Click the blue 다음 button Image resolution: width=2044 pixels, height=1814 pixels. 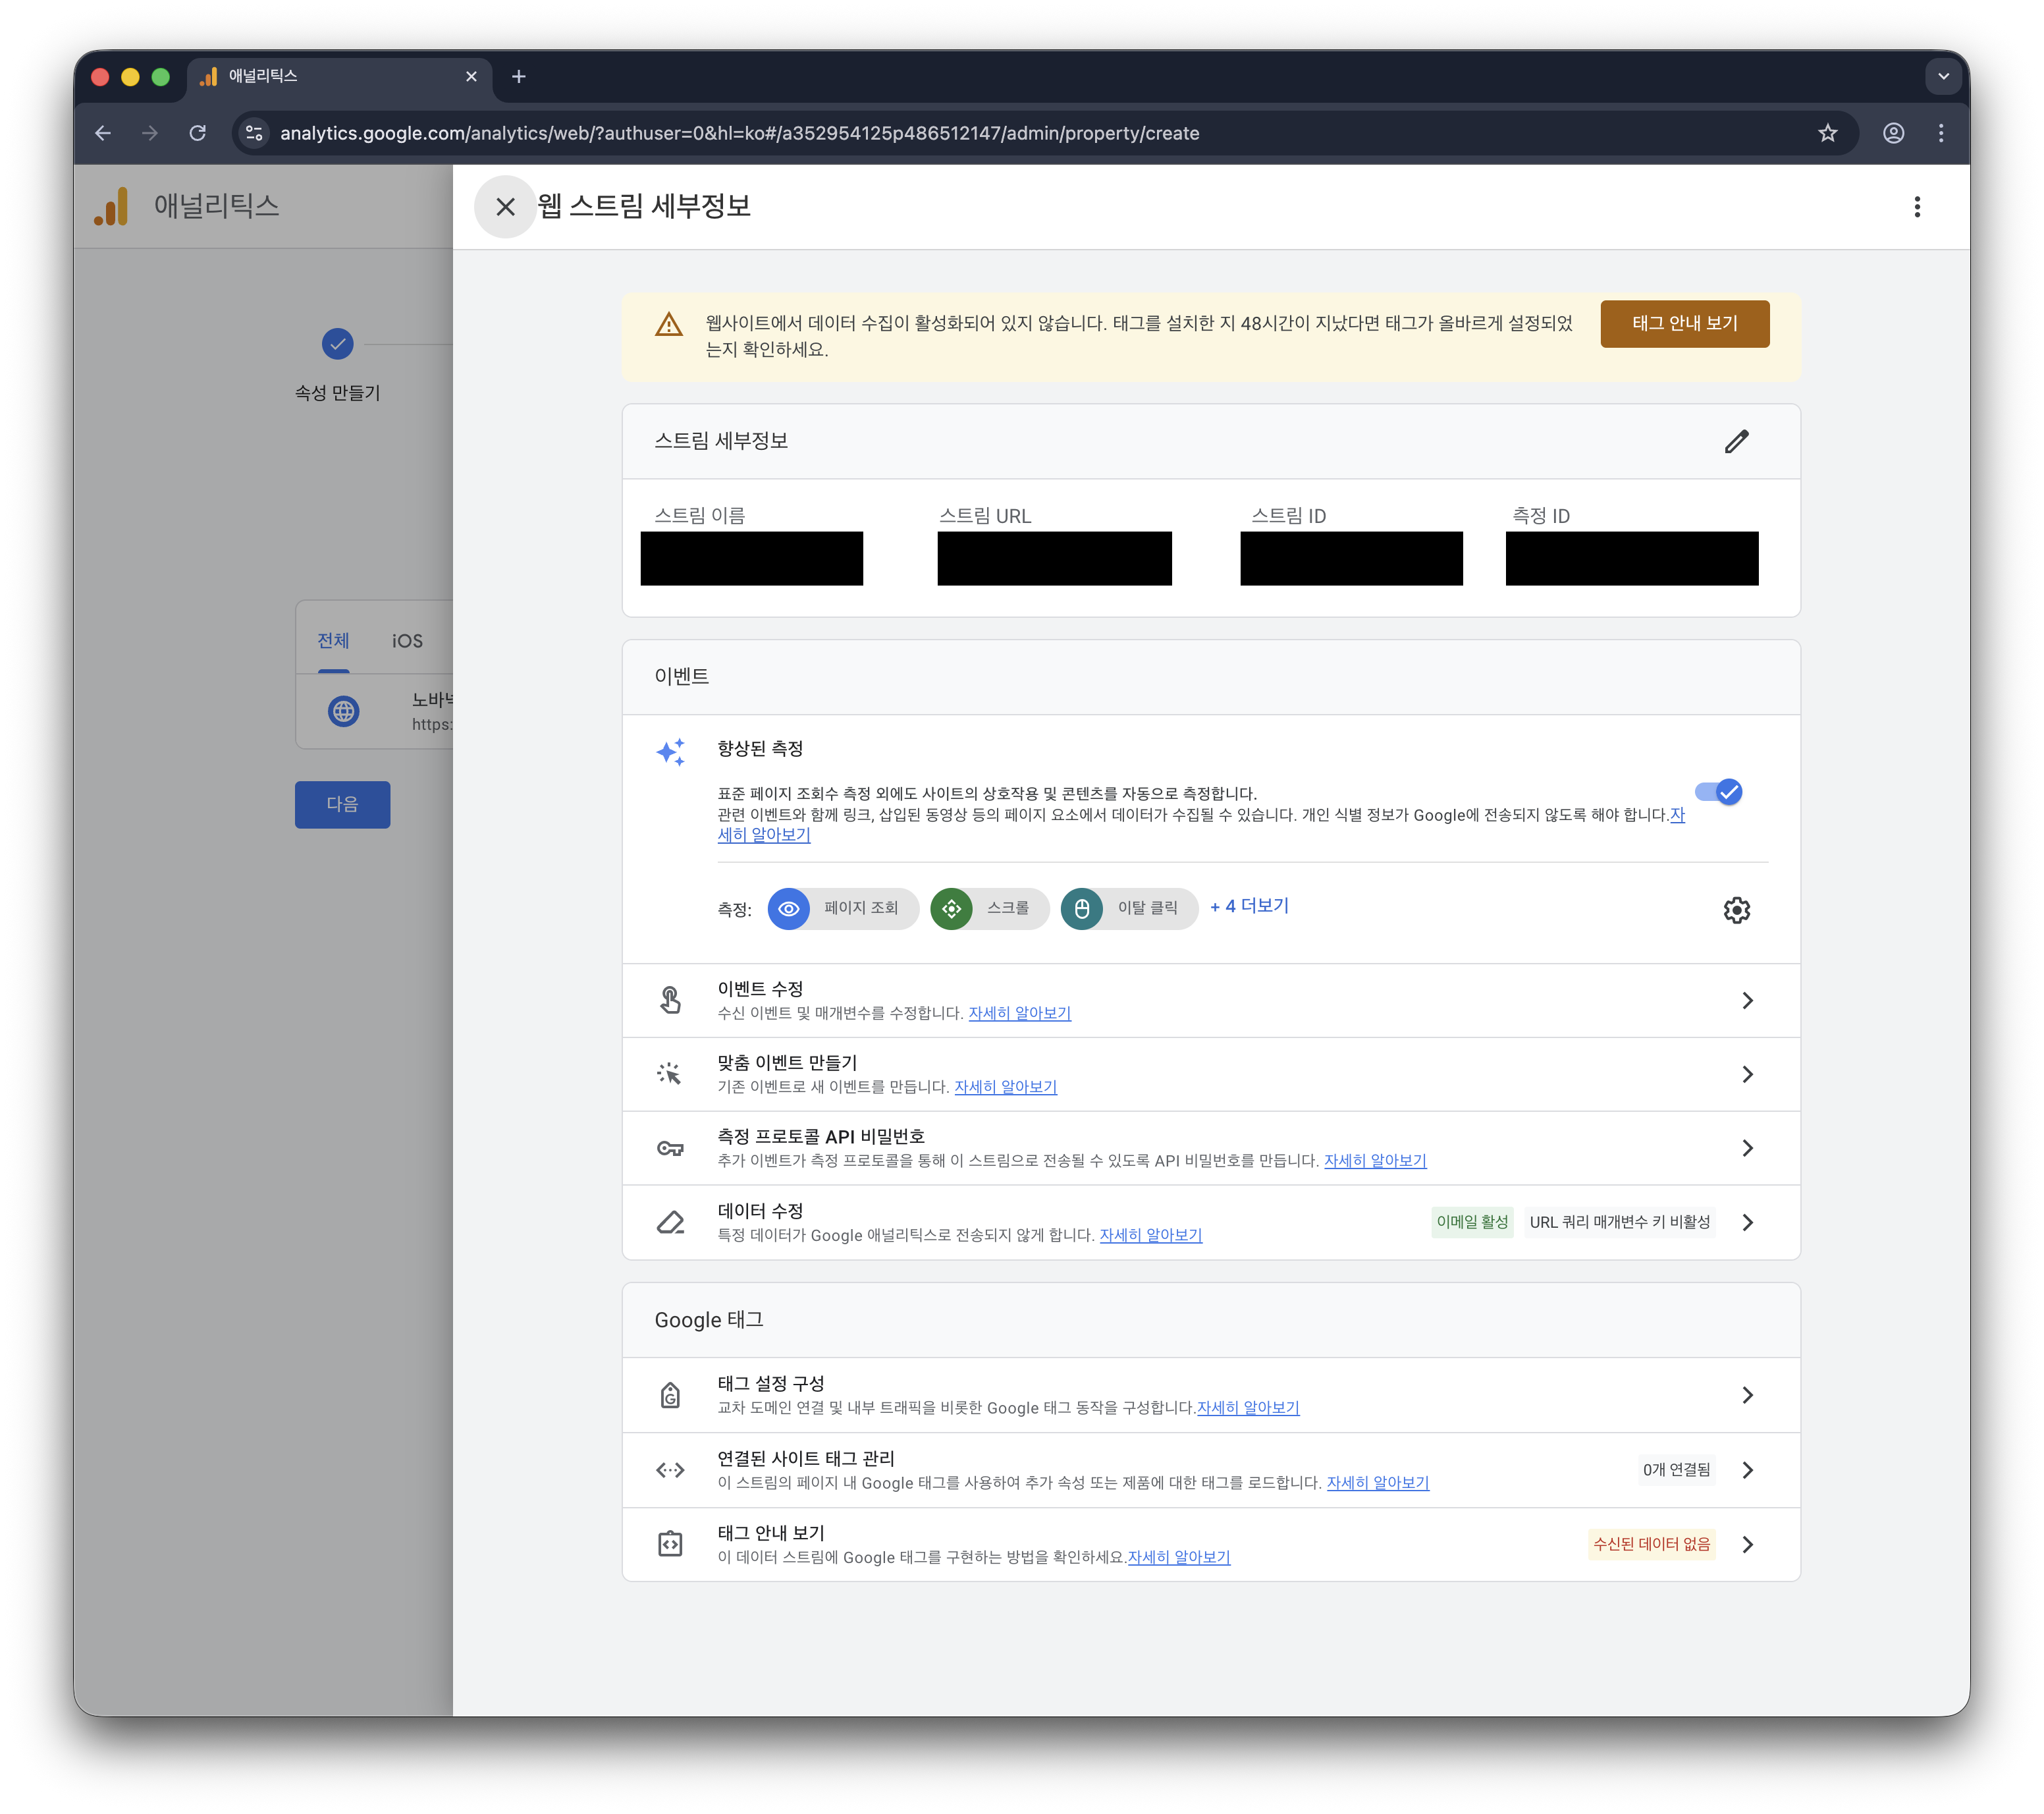342,804
